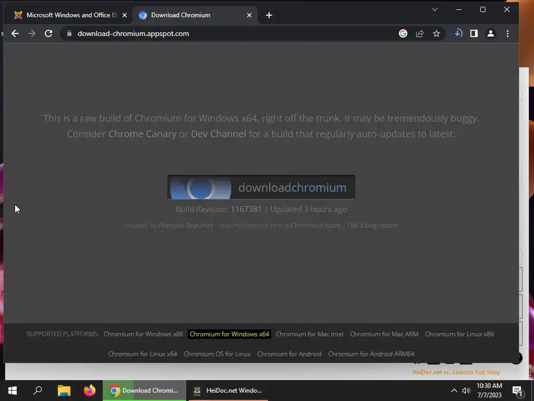Expand the tab search chevron
This screenshot has width=534, height=401.
(434, 9)
